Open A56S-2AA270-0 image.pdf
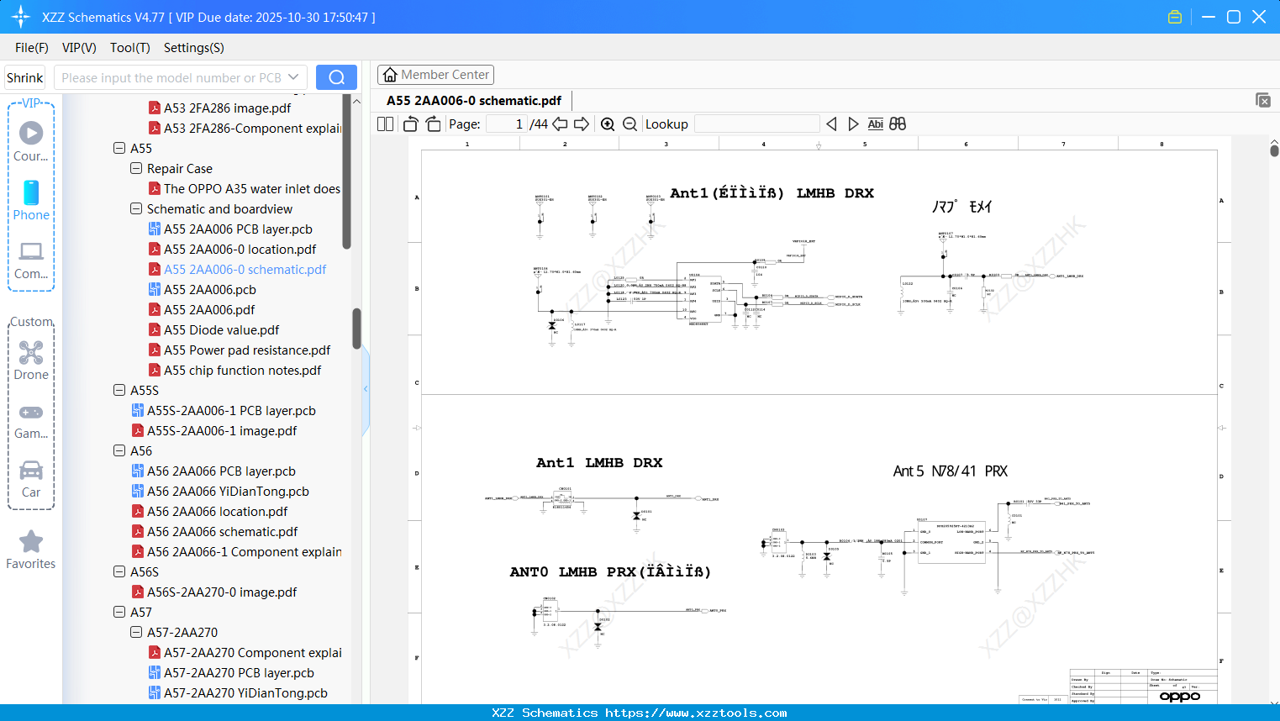The image size is (1280, 721). pyautogui.click(x=222, y=592)
